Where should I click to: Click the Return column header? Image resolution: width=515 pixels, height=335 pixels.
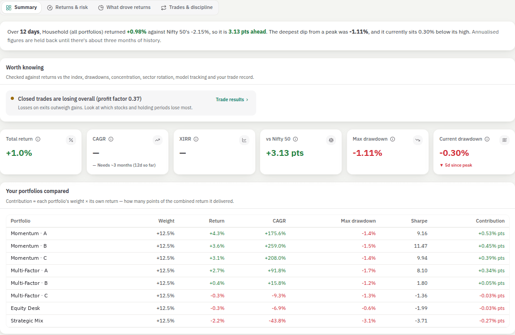point(216,221)
